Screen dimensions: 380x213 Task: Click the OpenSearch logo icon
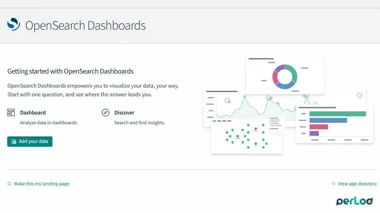[x=14, y=24]
